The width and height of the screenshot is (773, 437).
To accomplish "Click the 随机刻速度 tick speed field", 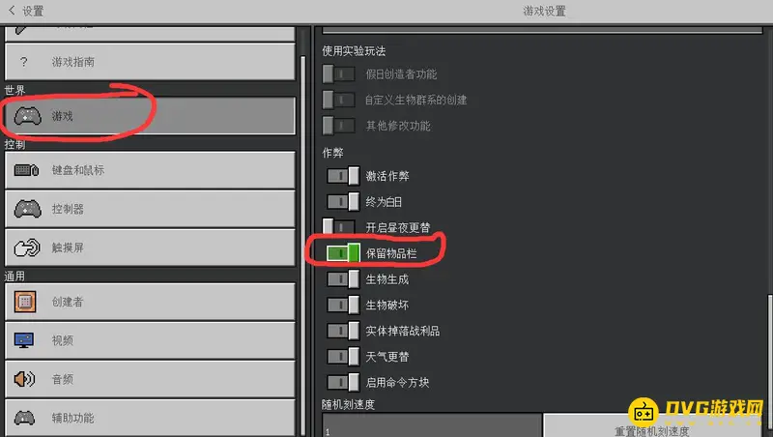I will [432, 425].
